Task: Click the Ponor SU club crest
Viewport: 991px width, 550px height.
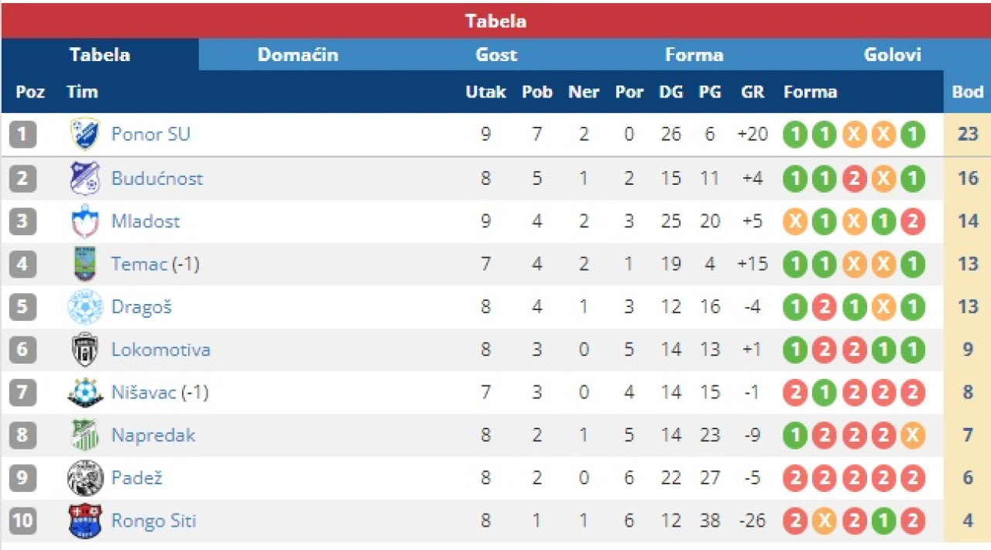Action: (x=84, y=135)
